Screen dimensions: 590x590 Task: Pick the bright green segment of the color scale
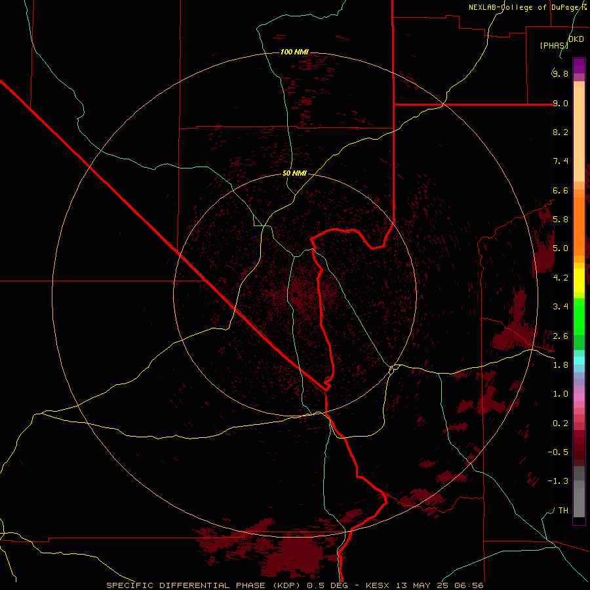(x=579, y=317)
